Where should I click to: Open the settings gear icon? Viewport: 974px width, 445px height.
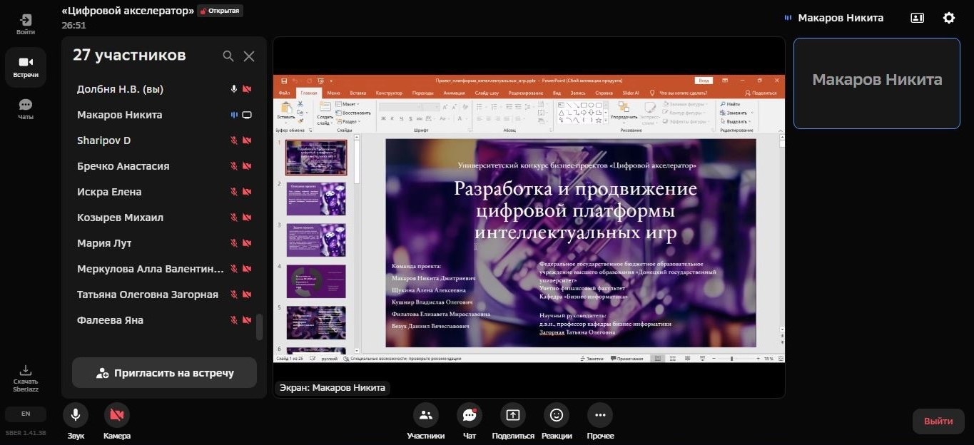[949, 18]
